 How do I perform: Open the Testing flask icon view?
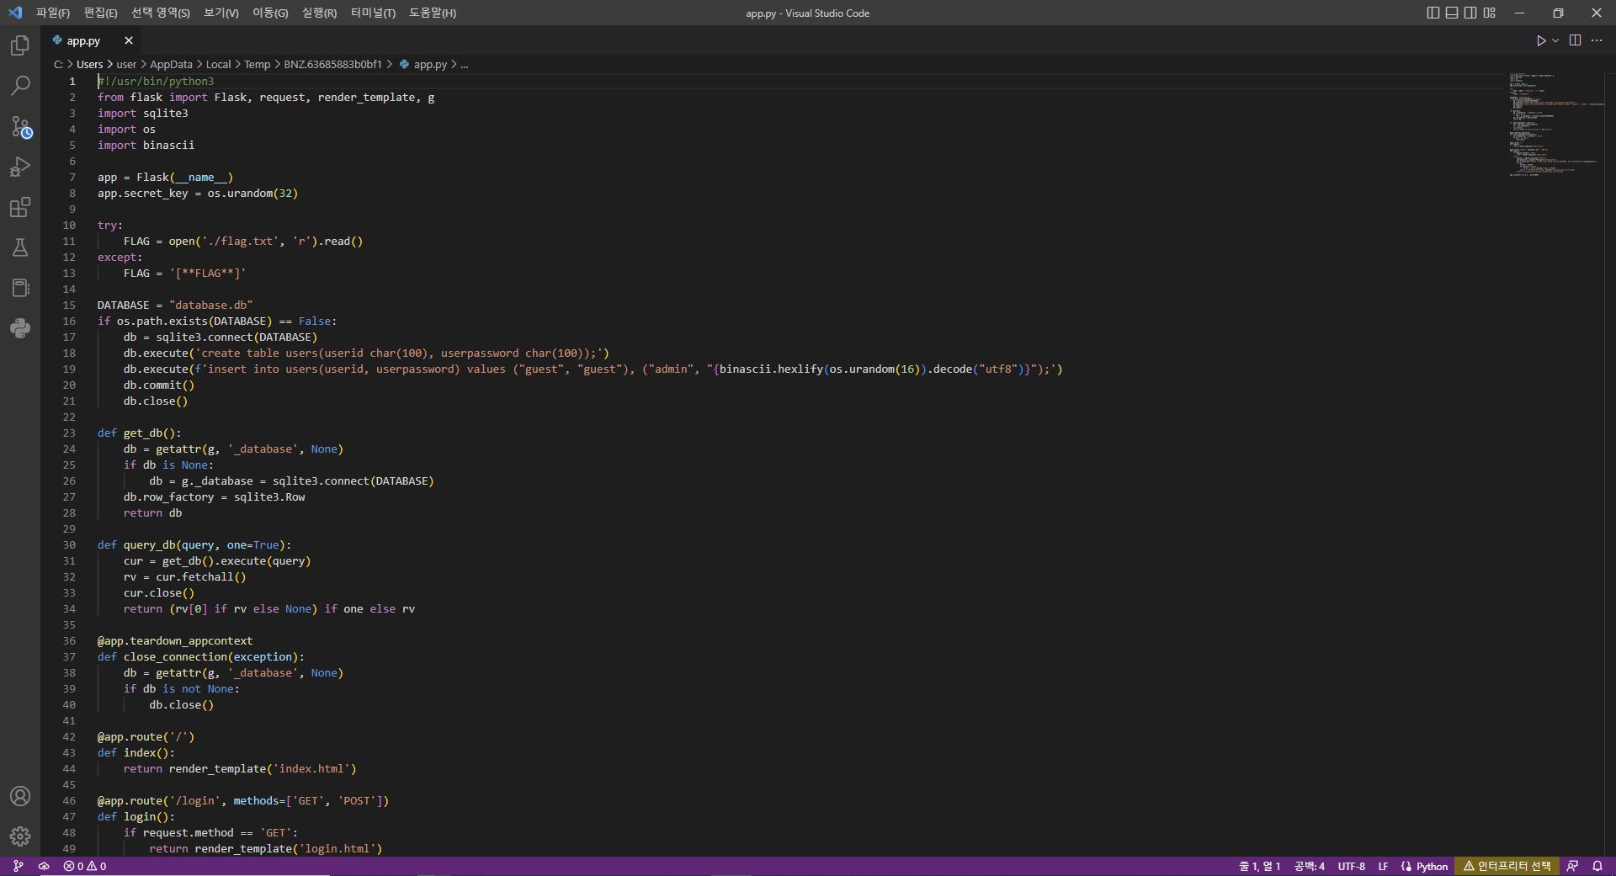point(20,247)
